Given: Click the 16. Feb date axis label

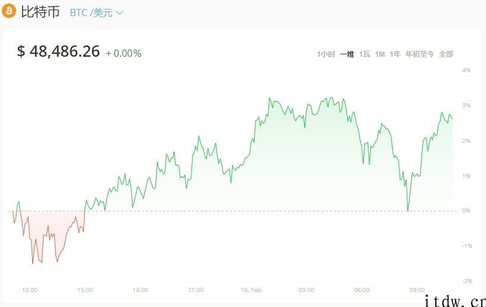Looking at the screenshot, I should click(x=250, y=290).
